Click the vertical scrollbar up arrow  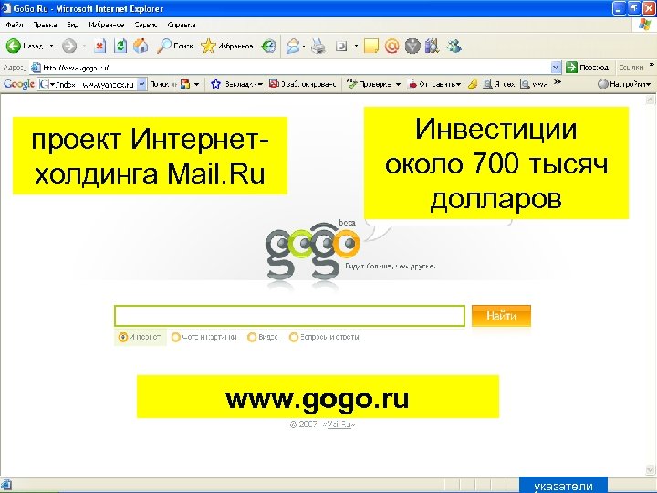tap(650, 100)
